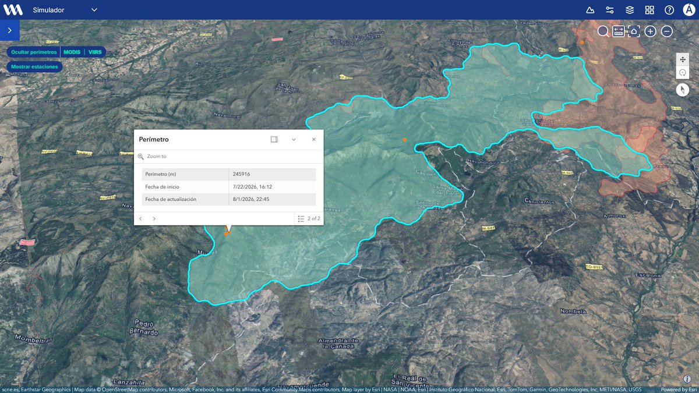Activate the pan navigation arrows tool

(683, 59)
